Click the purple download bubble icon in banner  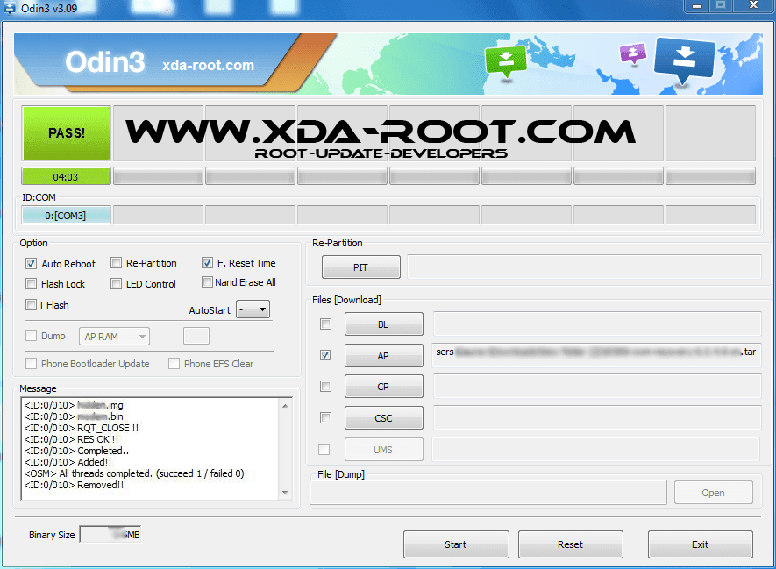coord(632,53)
